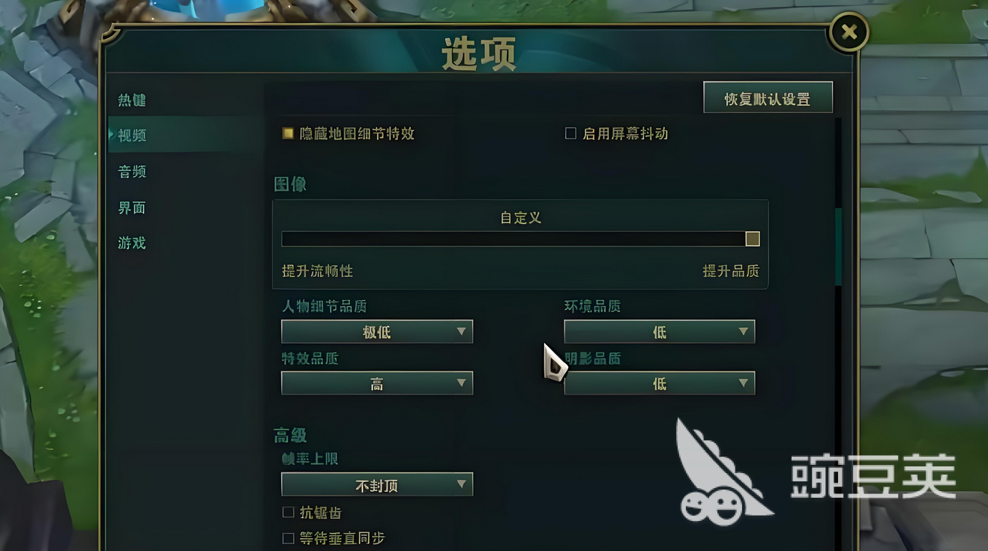This screenshot has height=551, width=988.
Task: Click the options panel vertical scrollbar
Action: point(838,247)
